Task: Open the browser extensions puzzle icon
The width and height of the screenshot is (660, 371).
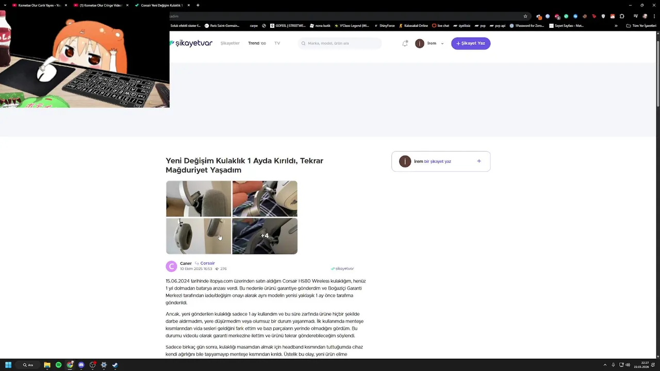Action: pyautogui.click(x=622, y=16)
